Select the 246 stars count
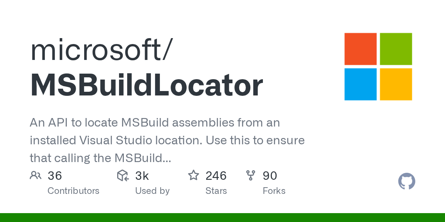Screen dimensions: 445x222 tap(216, 176)
